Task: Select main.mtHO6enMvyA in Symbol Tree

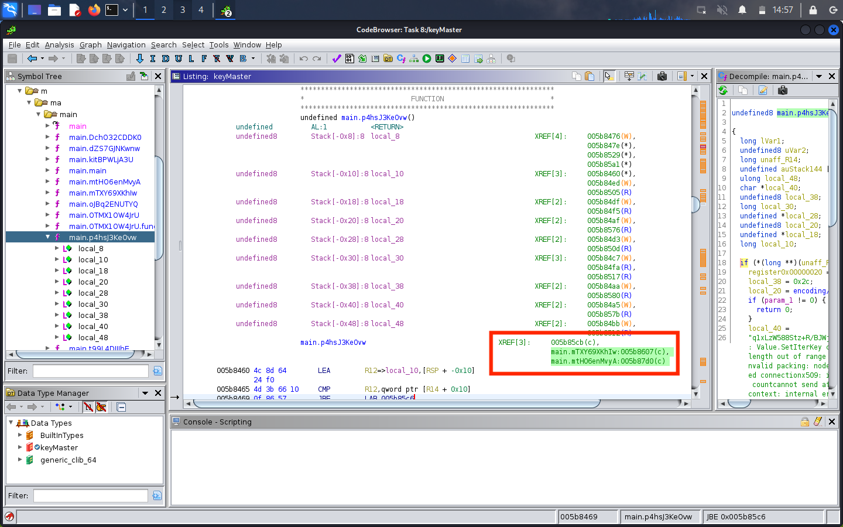Action: 104,182
